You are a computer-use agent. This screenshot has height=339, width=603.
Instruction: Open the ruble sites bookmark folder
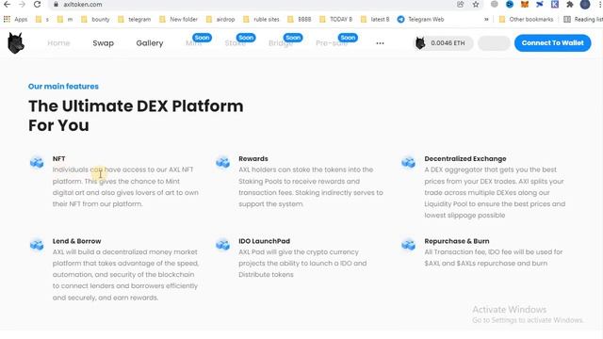[x=261, y=19]
